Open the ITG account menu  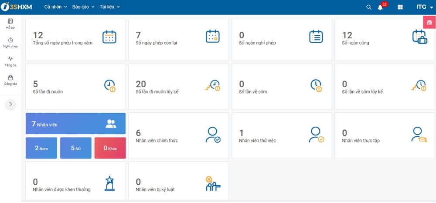(x=424, y=7)
